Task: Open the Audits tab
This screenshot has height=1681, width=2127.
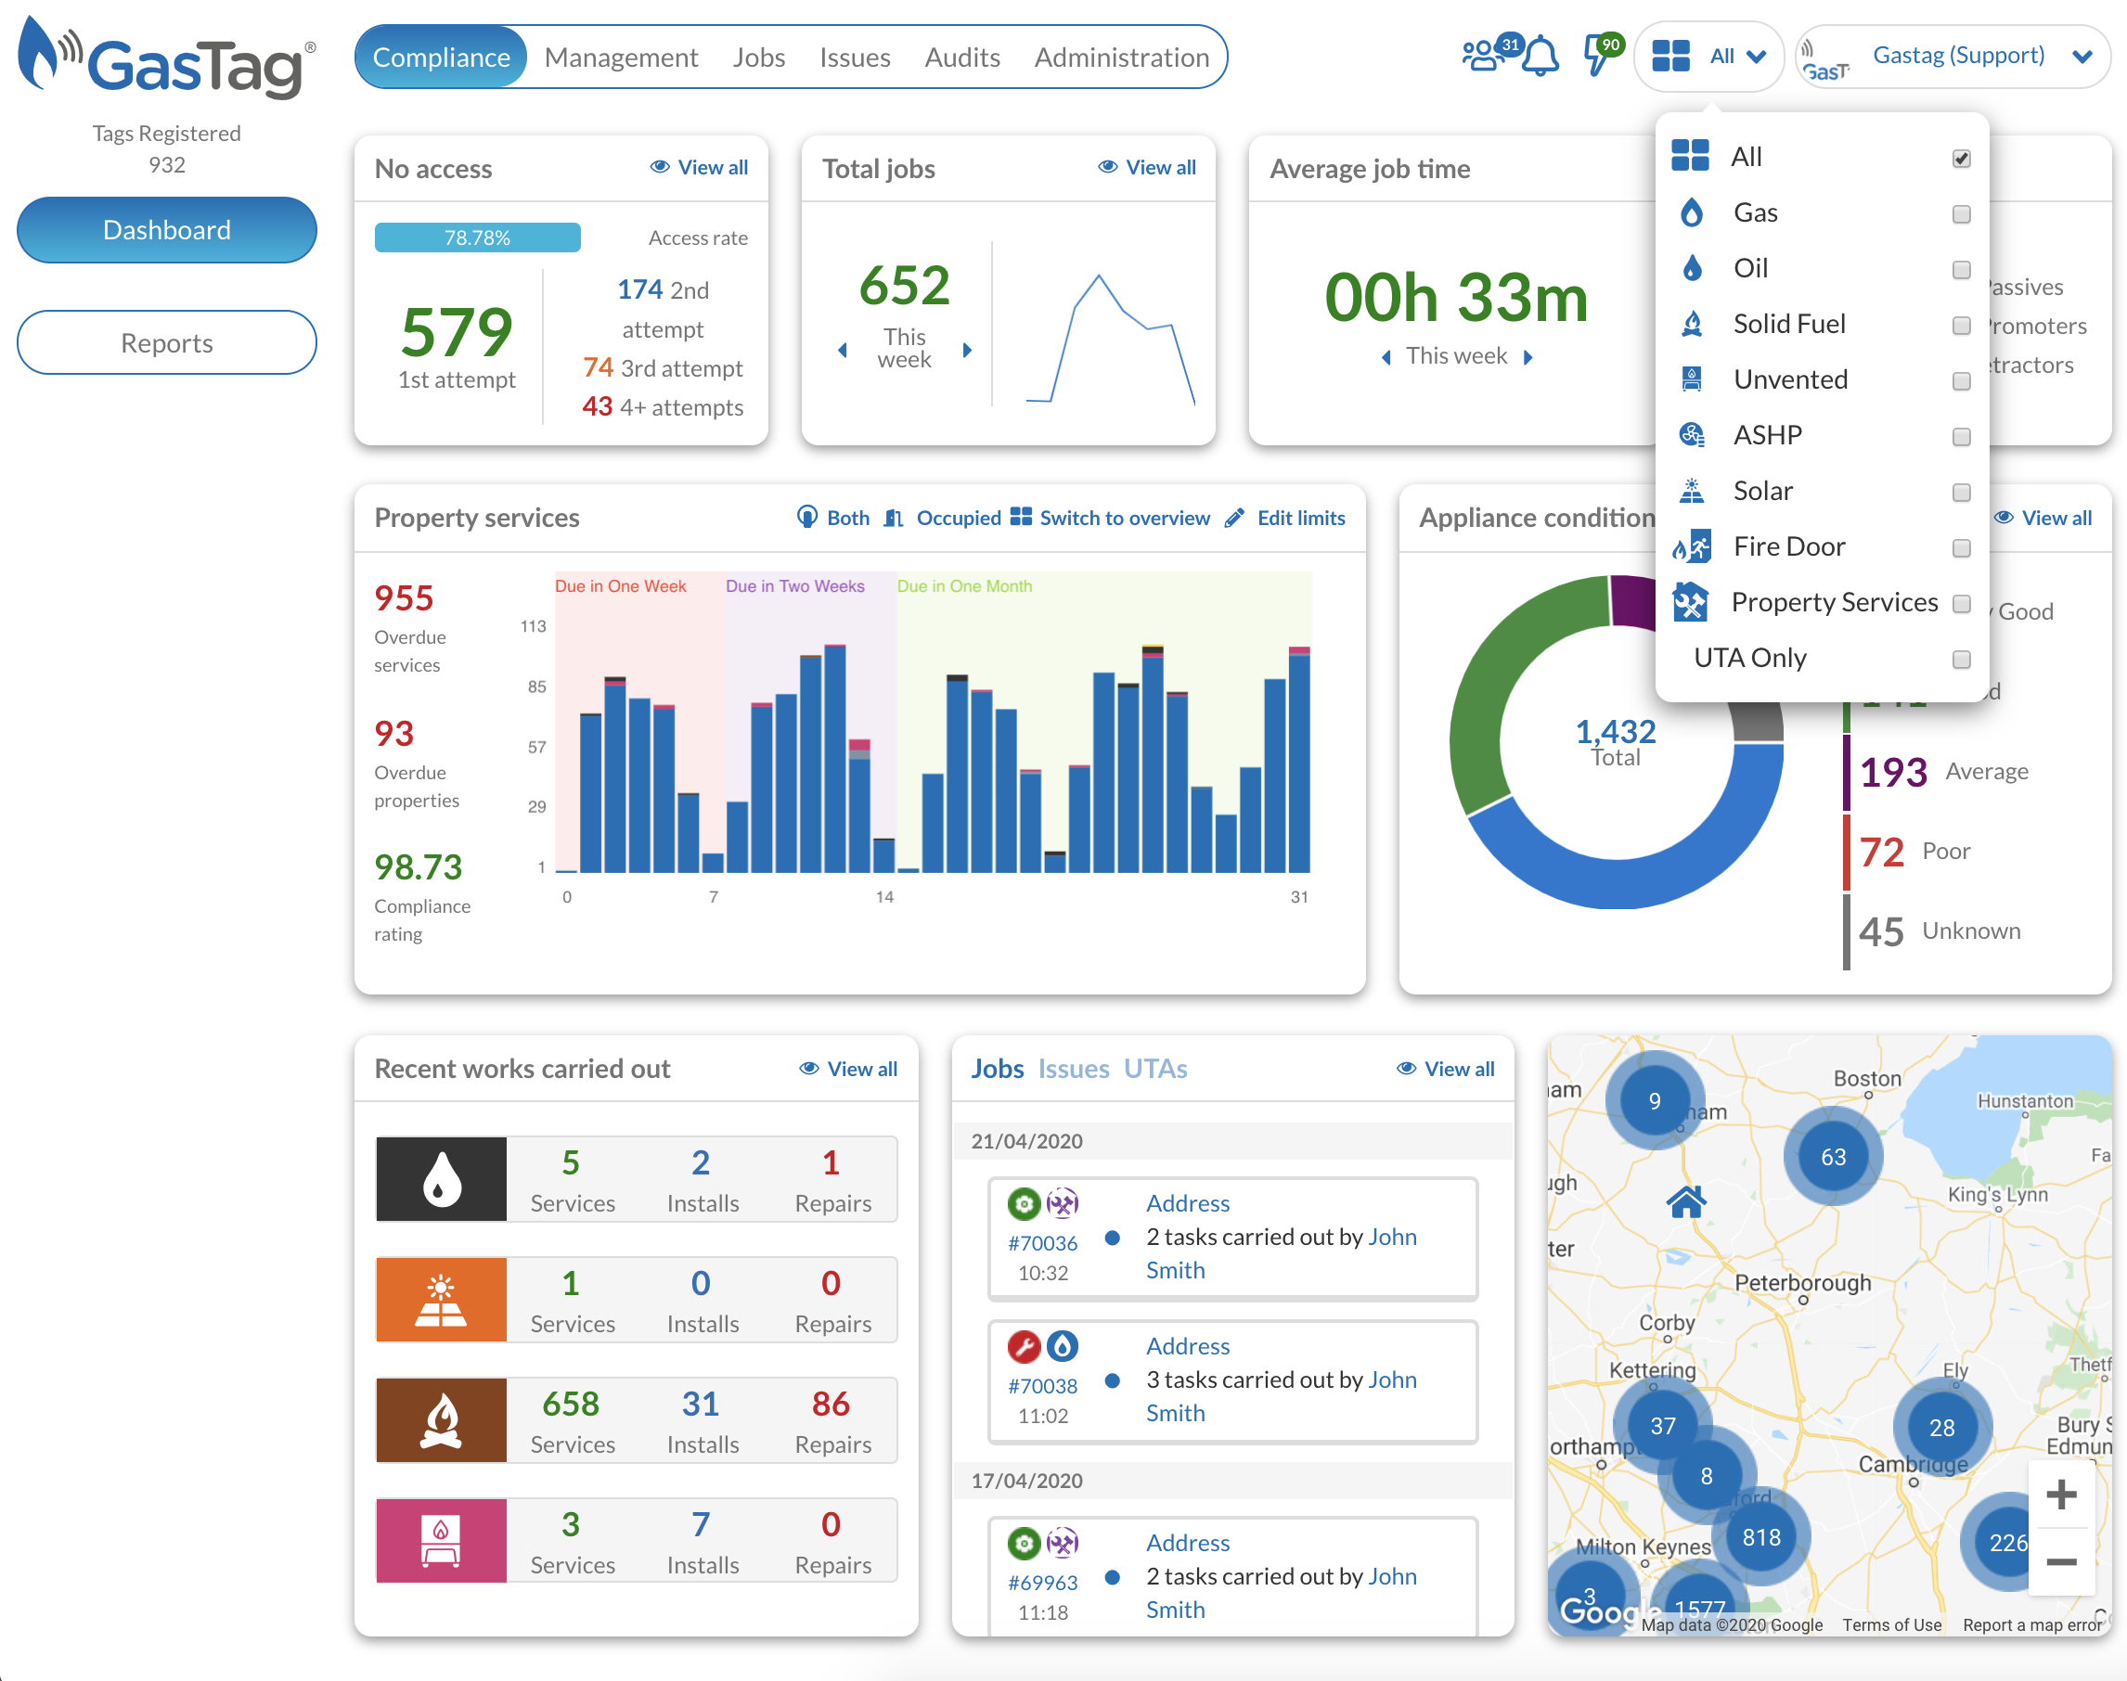Action: click(961, 58)
